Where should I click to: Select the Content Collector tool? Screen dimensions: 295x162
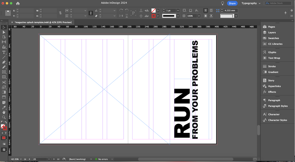(4, 47)
